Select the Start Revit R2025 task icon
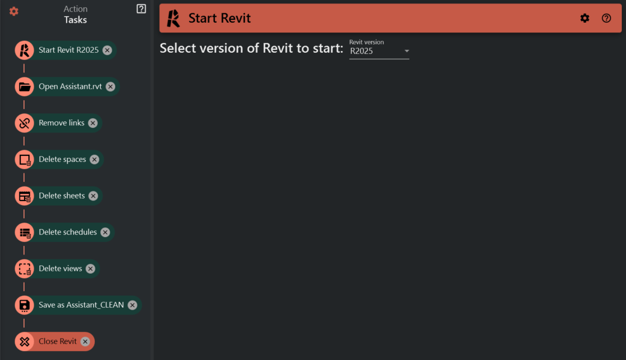This screenshot has height=360, width=626. [23, 50]
